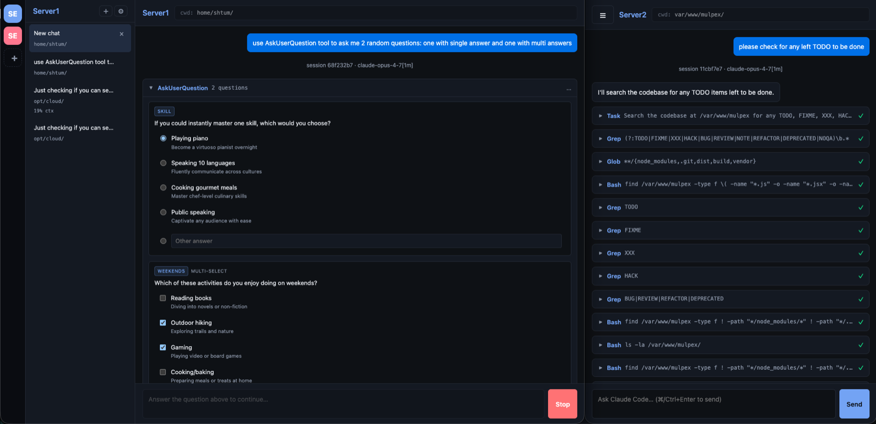Uncheck Outdoor hiking checkbox
876x424 pixels.
[x=163, y=323]
